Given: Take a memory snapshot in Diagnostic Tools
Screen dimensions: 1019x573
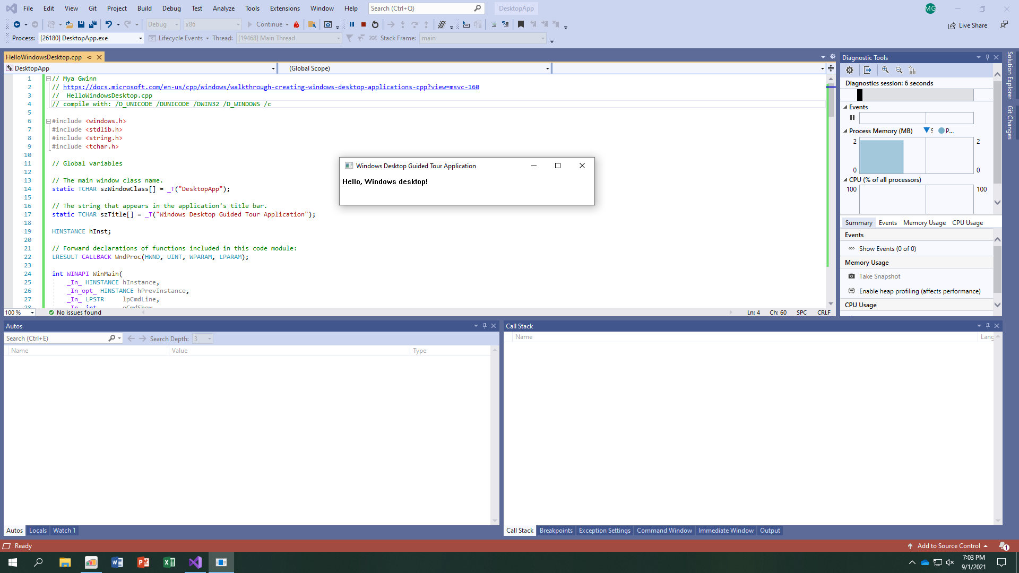Looking at the screenshot, I should click(x=880, y=276).
